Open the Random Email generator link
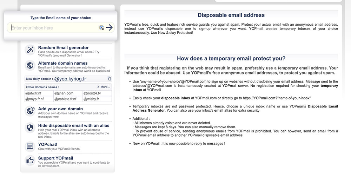Image resolution: width=351 pixels, height=176 pixels. point(63,47)
